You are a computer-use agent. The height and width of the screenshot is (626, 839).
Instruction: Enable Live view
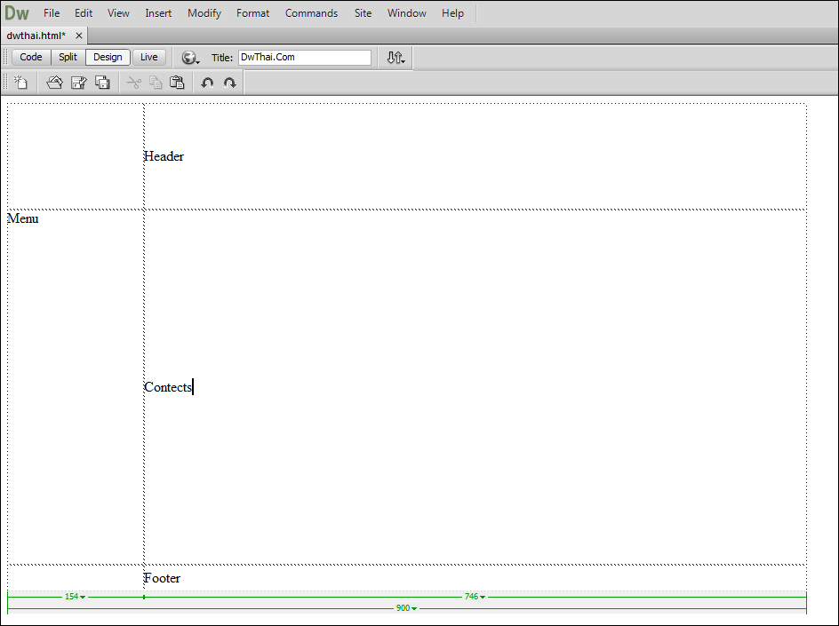(x=148, y=57)
